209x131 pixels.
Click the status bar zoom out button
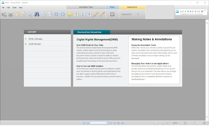click(x=185, y=123)
